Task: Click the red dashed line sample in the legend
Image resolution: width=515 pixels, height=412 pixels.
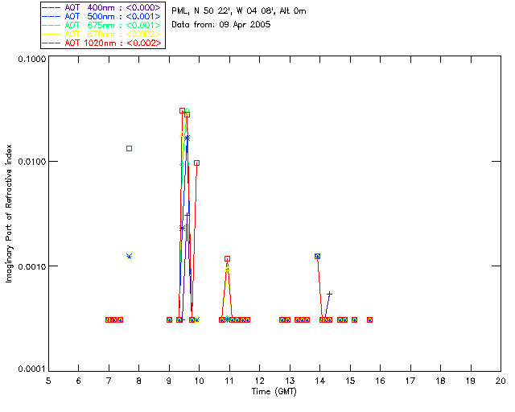Action: pyautogui.click(x=51, y=43)
